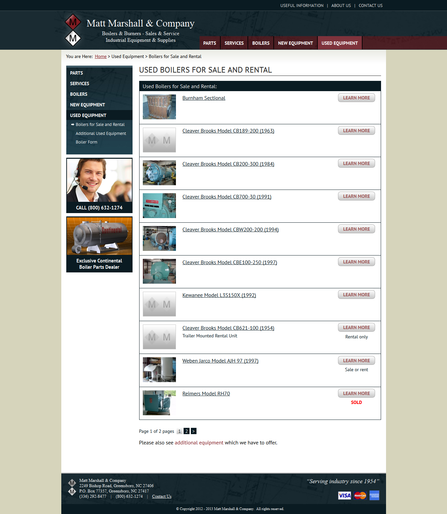This screenshot has width=447, height=514.
Task: Click the American Express icon in footer
Action: click(374, 495)
